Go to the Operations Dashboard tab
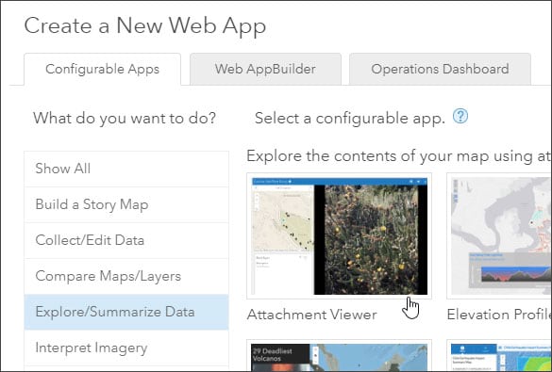 440,69
